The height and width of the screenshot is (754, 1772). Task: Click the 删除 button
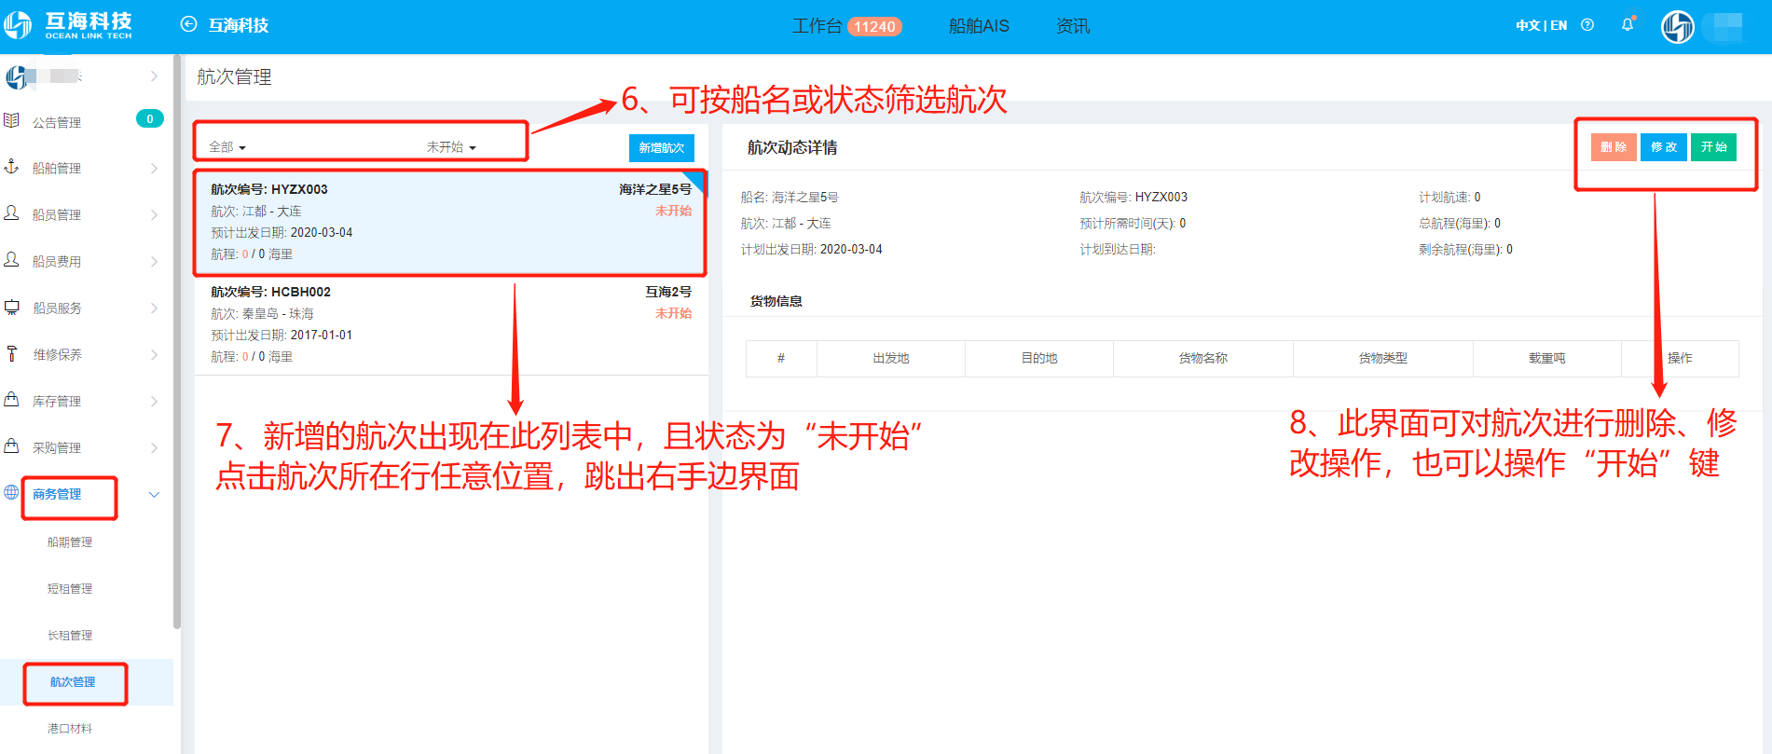coord(1614,147)
